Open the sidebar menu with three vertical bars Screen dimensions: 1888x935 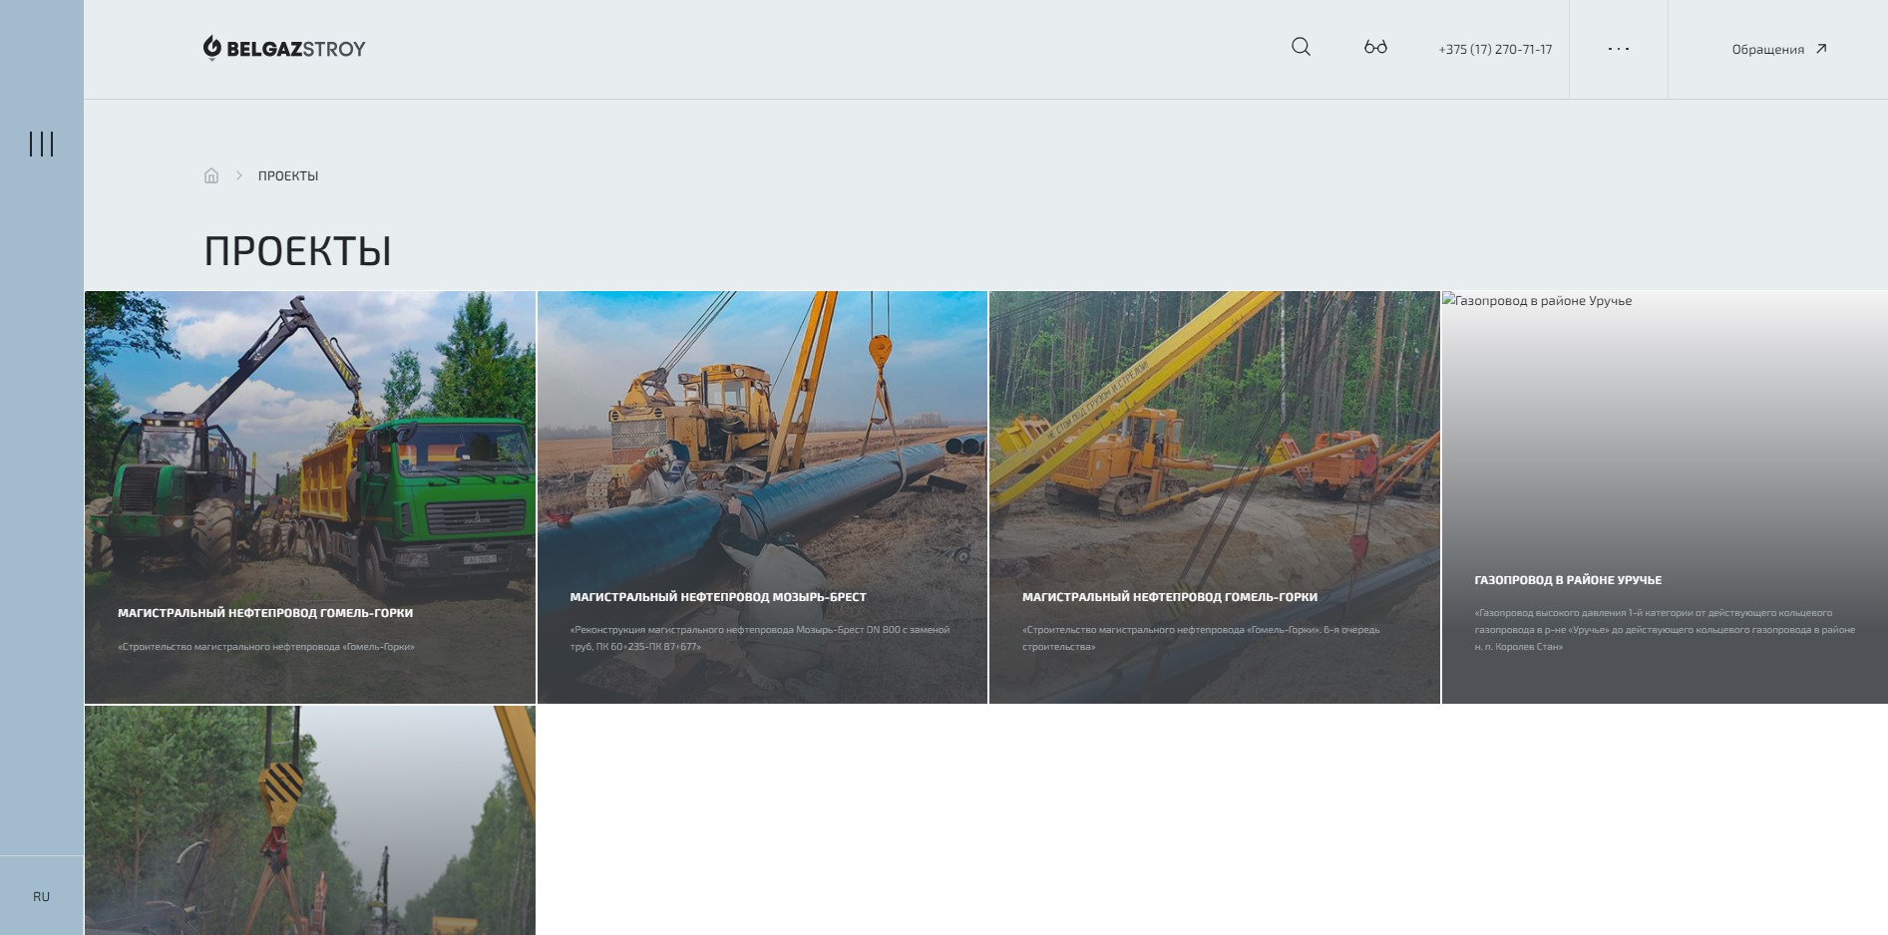(x=41, y=145)
